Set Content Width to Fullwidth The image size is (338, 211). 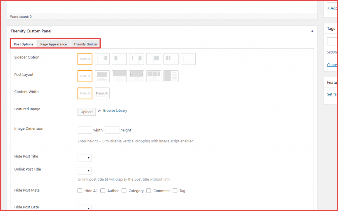[x=102, y=93]
